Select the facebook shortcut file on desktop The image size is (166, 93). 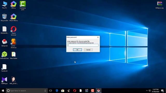[4, 68]
